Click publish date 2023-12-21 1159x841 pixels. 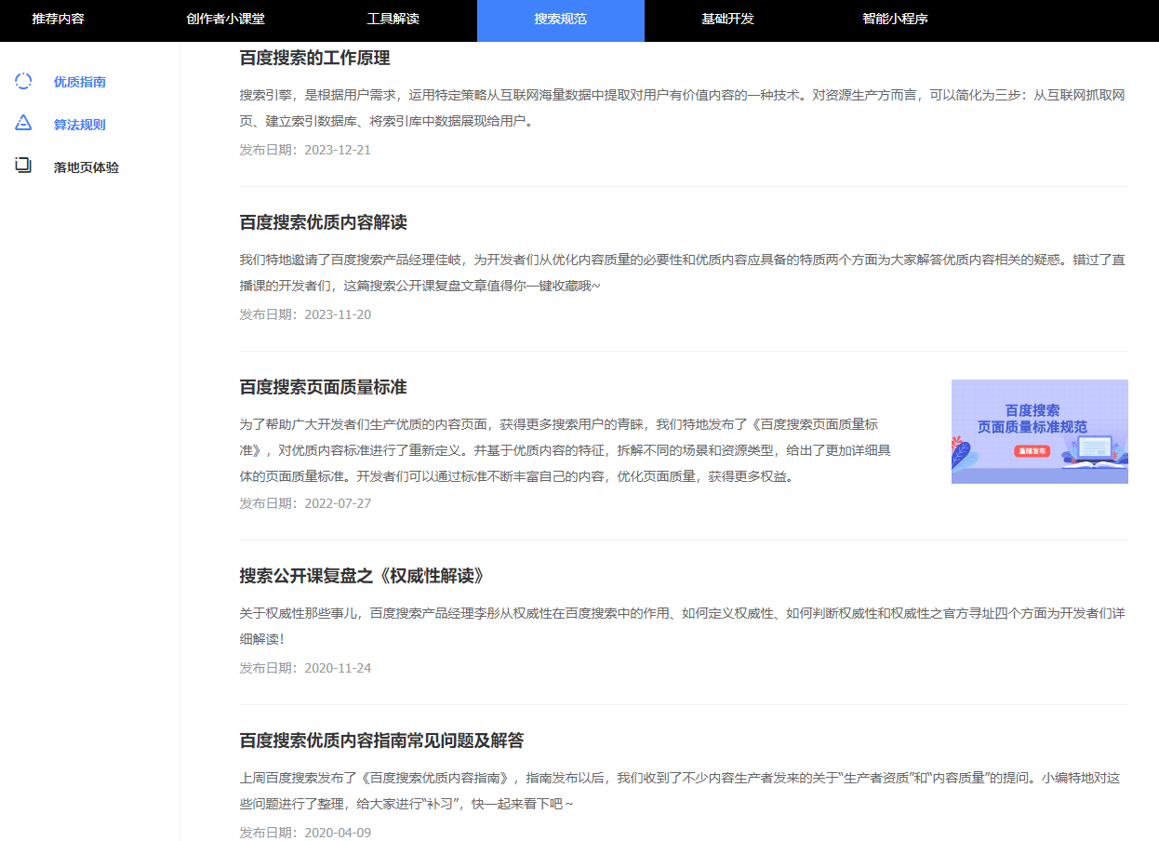305,150
